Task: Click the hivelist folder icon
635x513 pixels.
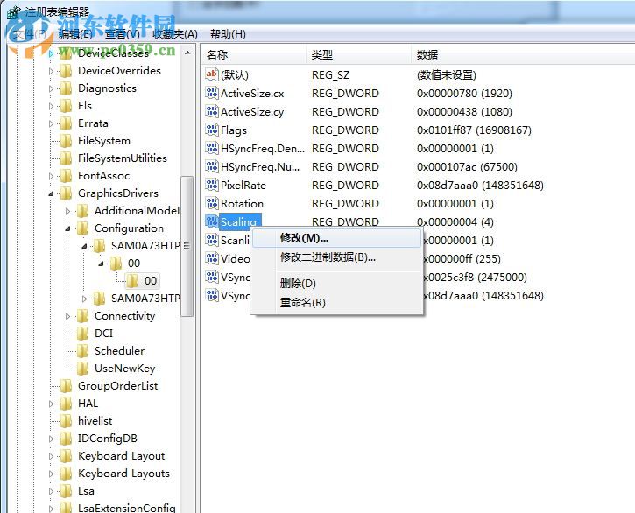Action: 66,421
